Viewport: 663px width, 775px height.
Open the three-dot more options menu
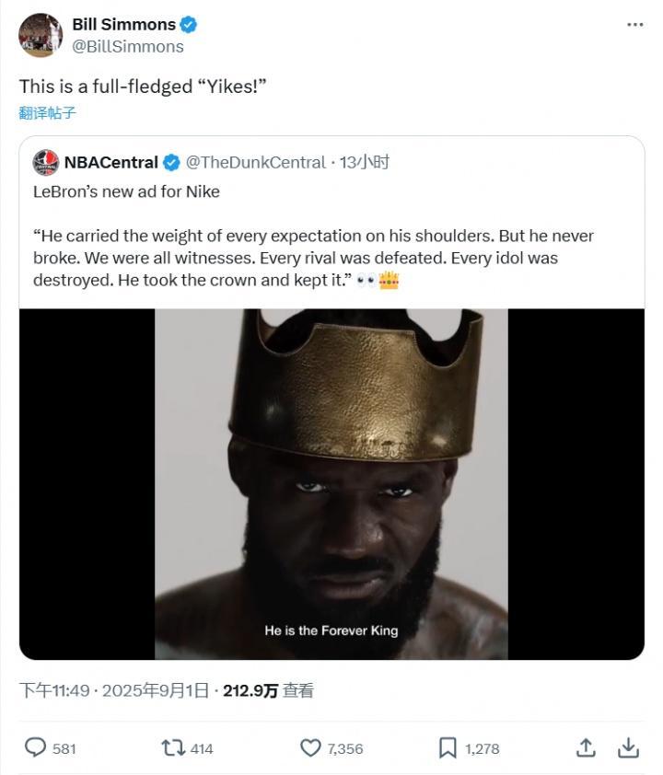(x=634, y=25)
